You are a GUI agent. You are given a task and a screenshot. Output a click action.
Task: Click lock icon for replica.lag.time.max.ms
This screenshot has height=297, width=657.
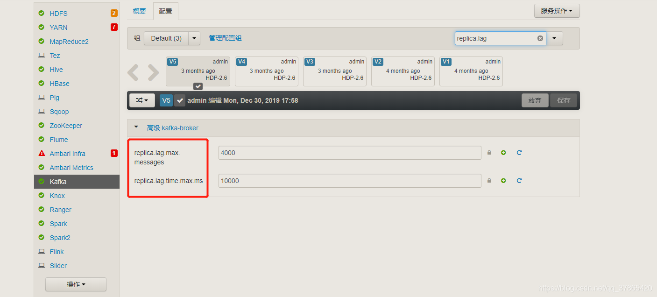489,181
